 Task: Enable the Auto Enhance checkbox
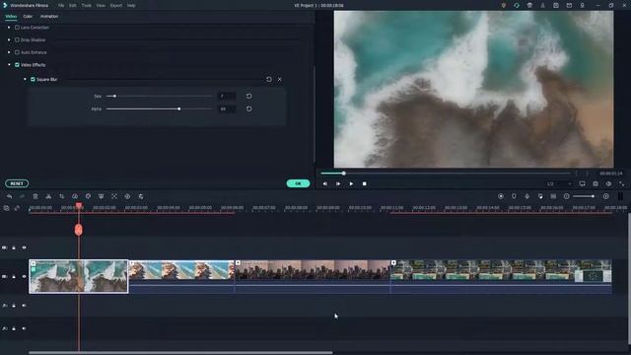[17, 52]
